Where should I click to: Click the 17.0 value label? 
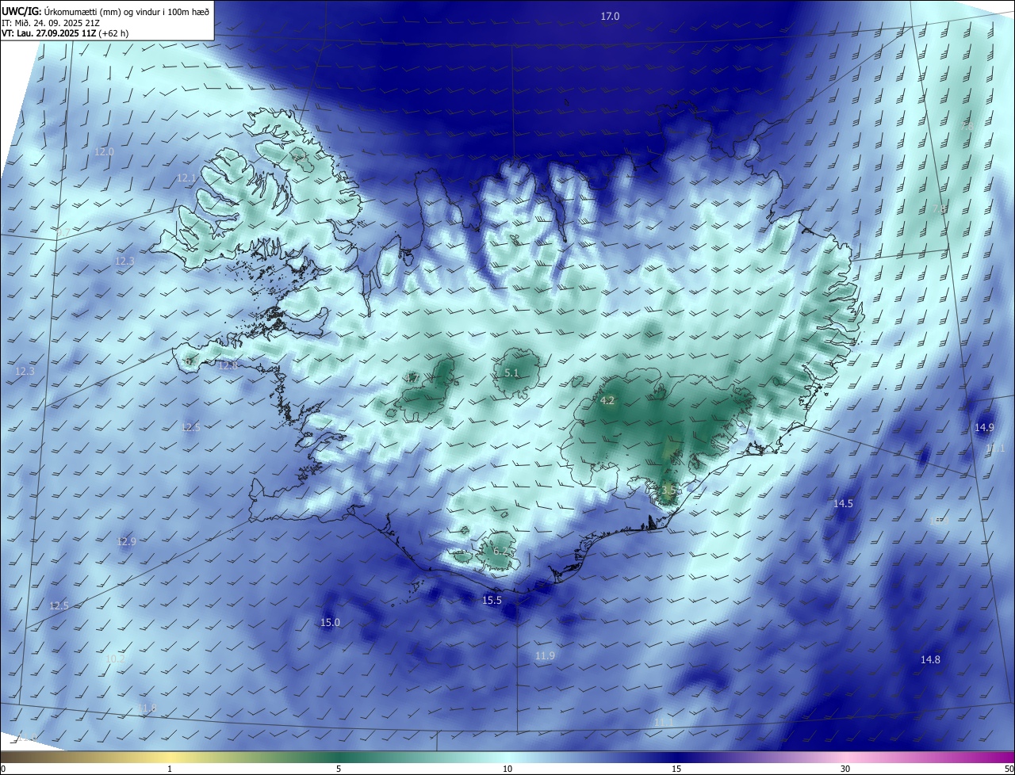610,17
